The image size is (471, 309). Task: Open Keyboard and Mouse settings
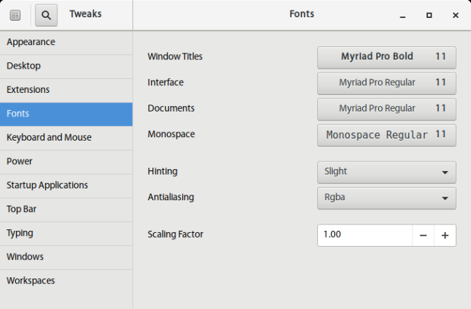point(66,138)
